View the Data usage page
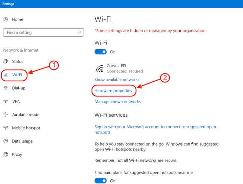This screenshot has width=243, height=184. click(22, 141)
